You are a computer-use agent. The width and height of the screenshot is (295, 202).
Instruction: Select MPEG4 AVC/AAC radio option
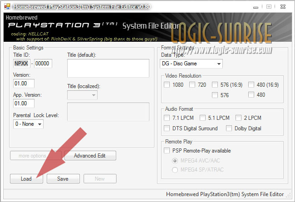pos(175,161)
